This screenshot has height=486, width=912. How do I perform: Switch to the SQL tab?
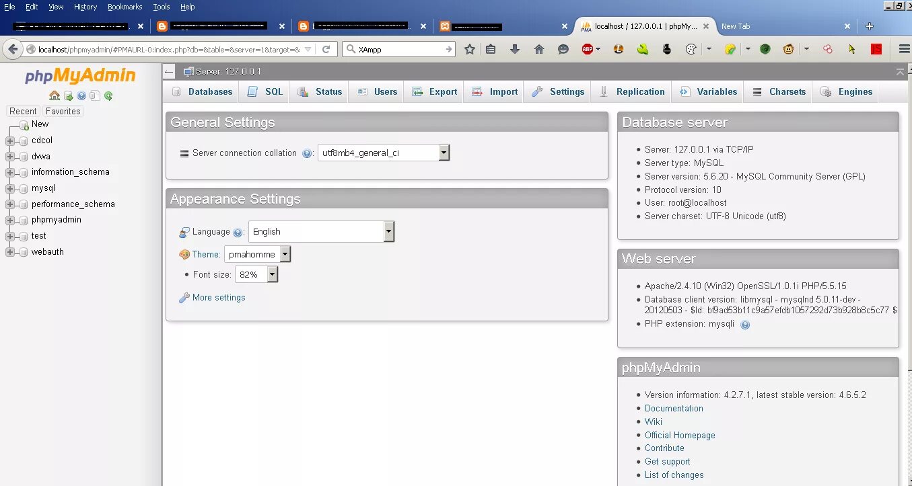tap(265, 92)
